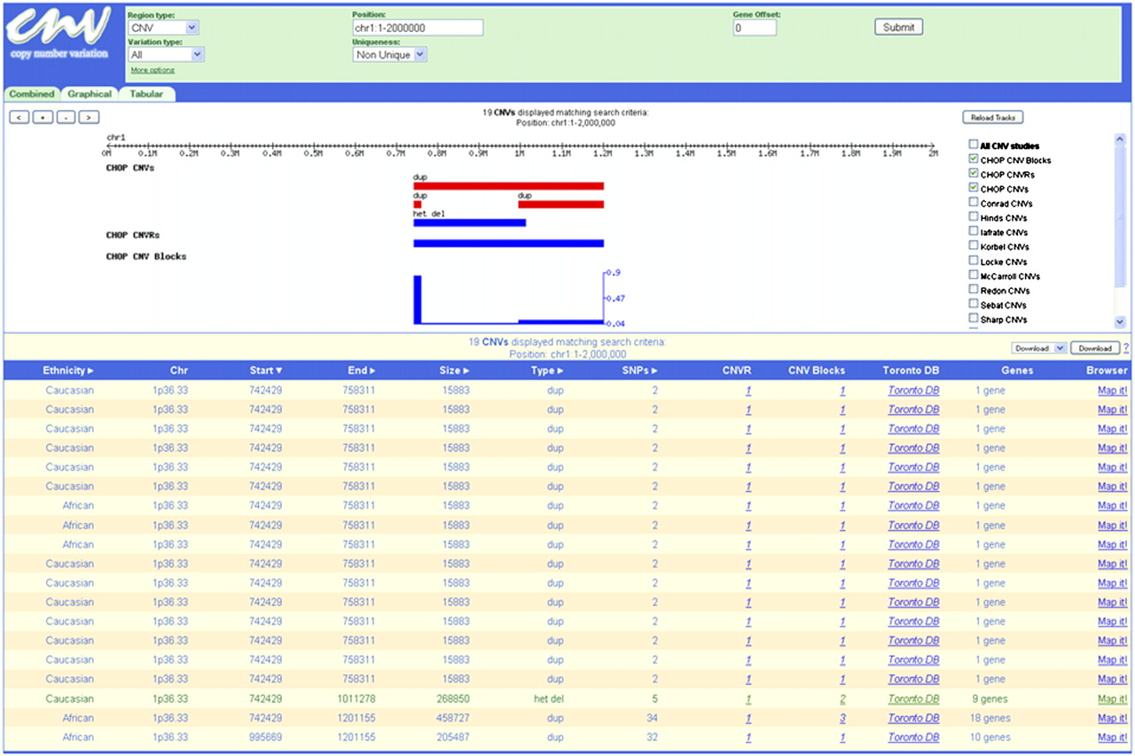The image size is (1135, 756).
Task: Switch to the Graphical tab
Action: point(90,94)
